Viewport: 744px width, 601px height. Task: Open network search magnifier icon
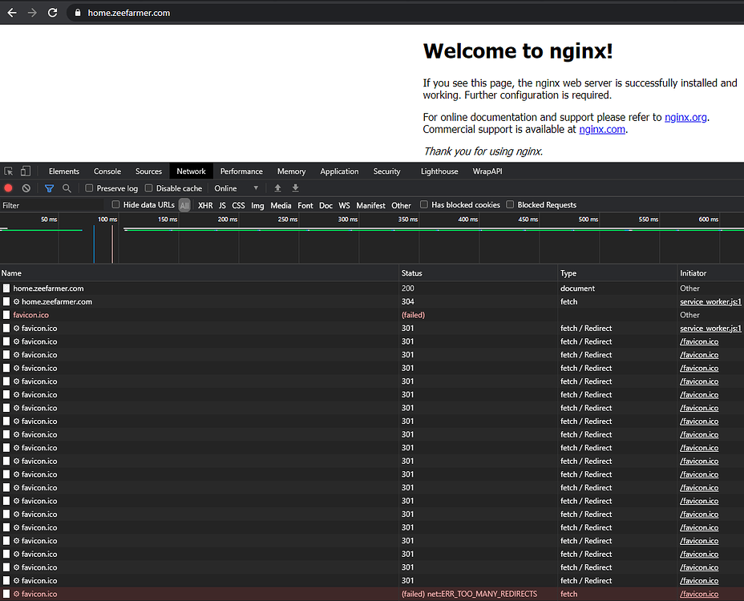click(x=67, y=188)
